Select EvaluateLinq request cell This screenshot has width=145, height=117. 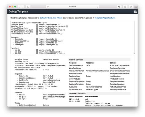[x=74, y=76]
